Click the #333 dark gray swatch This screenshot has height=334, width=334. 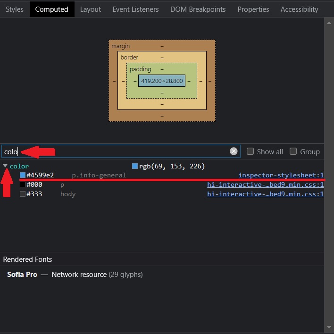pos(23,194)
